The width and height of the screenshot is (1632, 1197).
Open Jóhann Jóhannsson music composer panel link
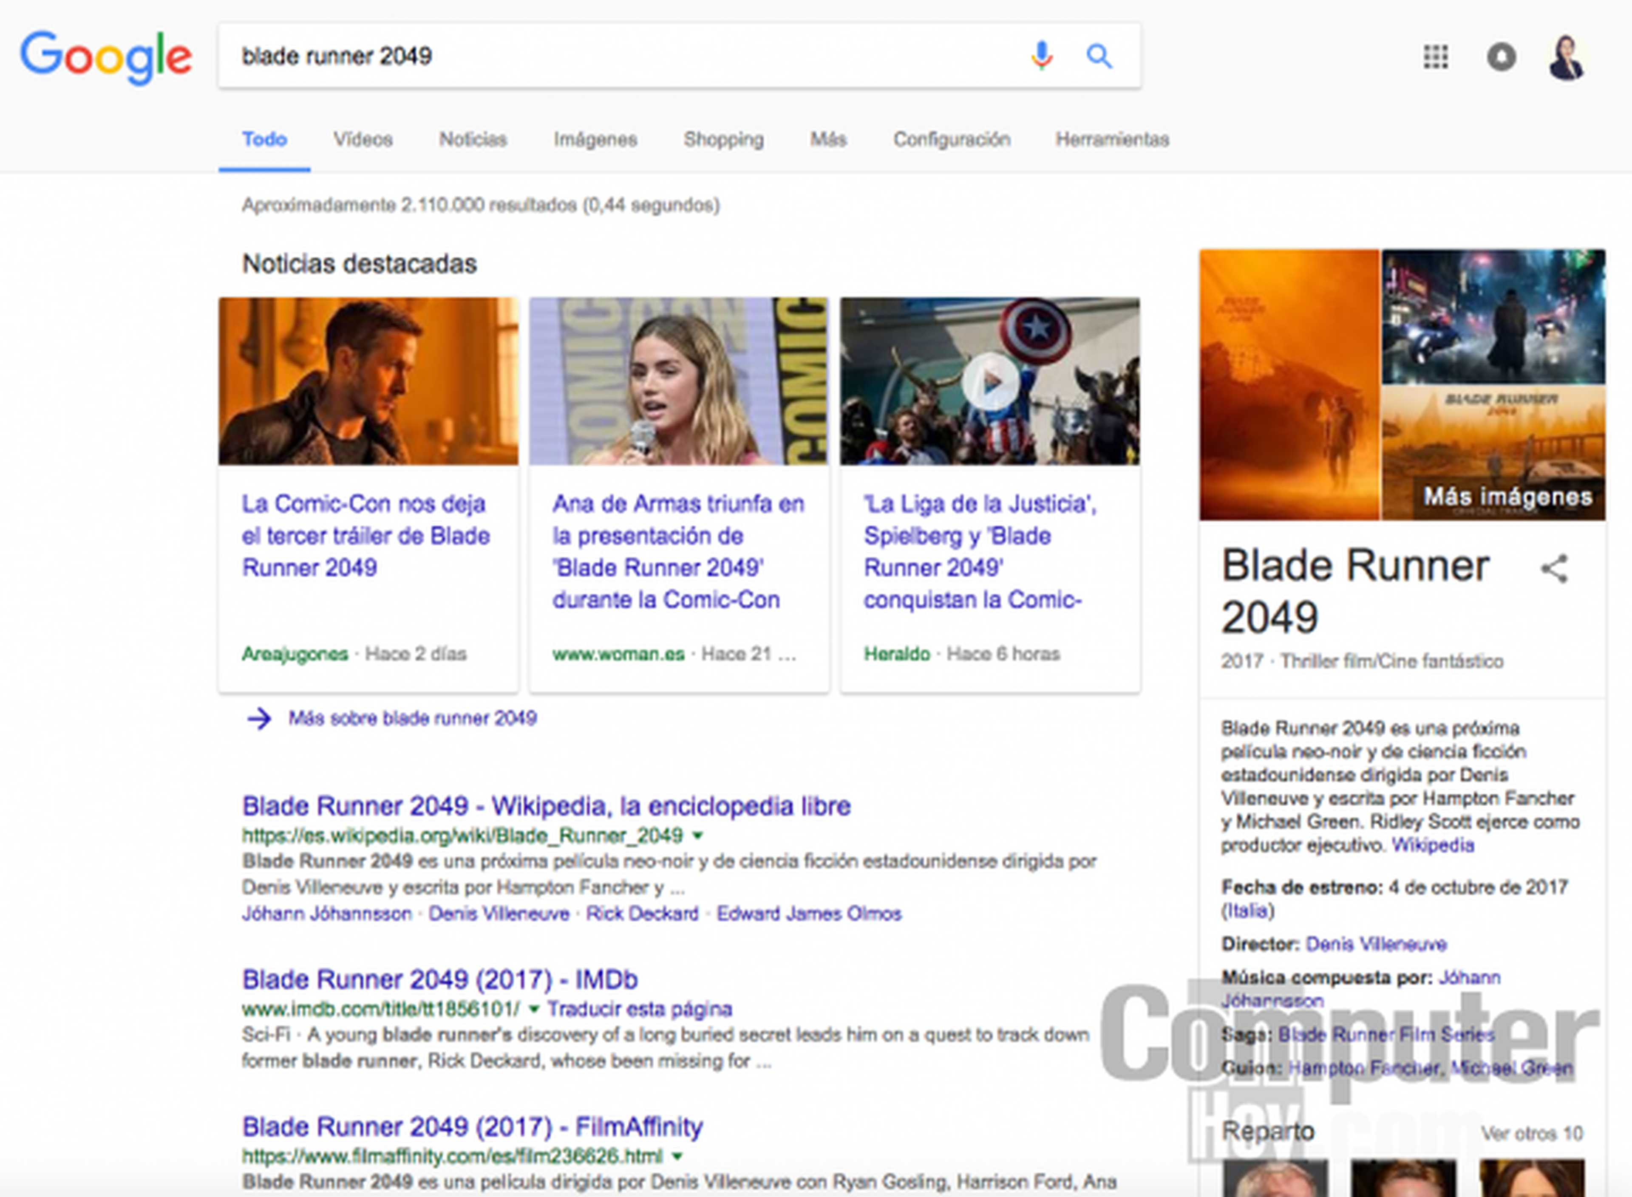pyautogui.click(x=1361, y=989)
